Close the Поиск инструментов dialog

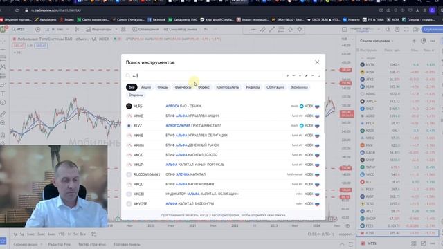click(x=317, y=62)
